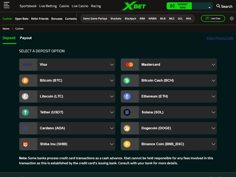Image resolution: width=236 pixels, height=177 pixels.
Task: Click the Enter Promo Code link
Action: [x=220, y=38]
